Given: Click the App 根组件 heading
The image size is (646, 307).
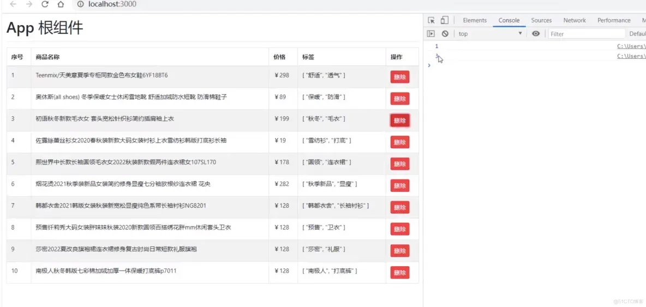Looking at the screenshot, I should tap(45, 28).
